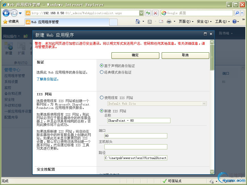Open 备份和还原 in the sidebar
This screenshot has width=247, height=185.
tap(13, 94)
